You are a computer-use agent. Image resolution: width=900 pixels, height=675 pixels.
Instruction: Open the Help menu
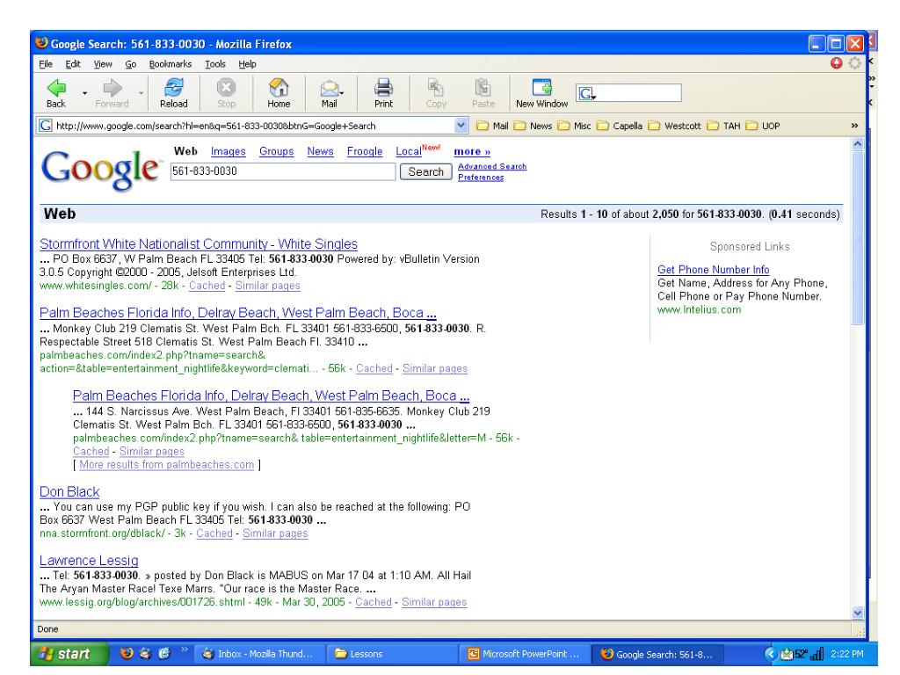pos(247,63)
